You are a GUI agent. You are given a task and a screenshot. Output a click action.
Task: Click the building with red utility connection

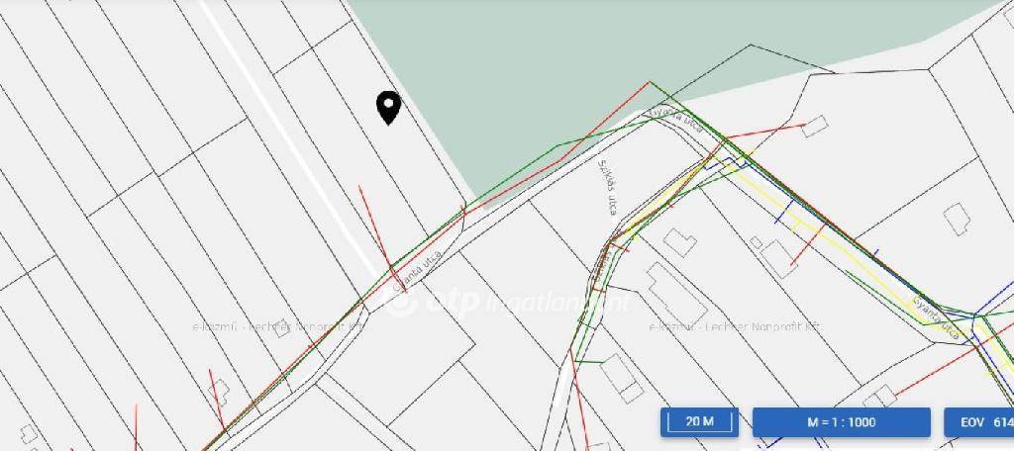pyautogui.click(x=778, y=258)
